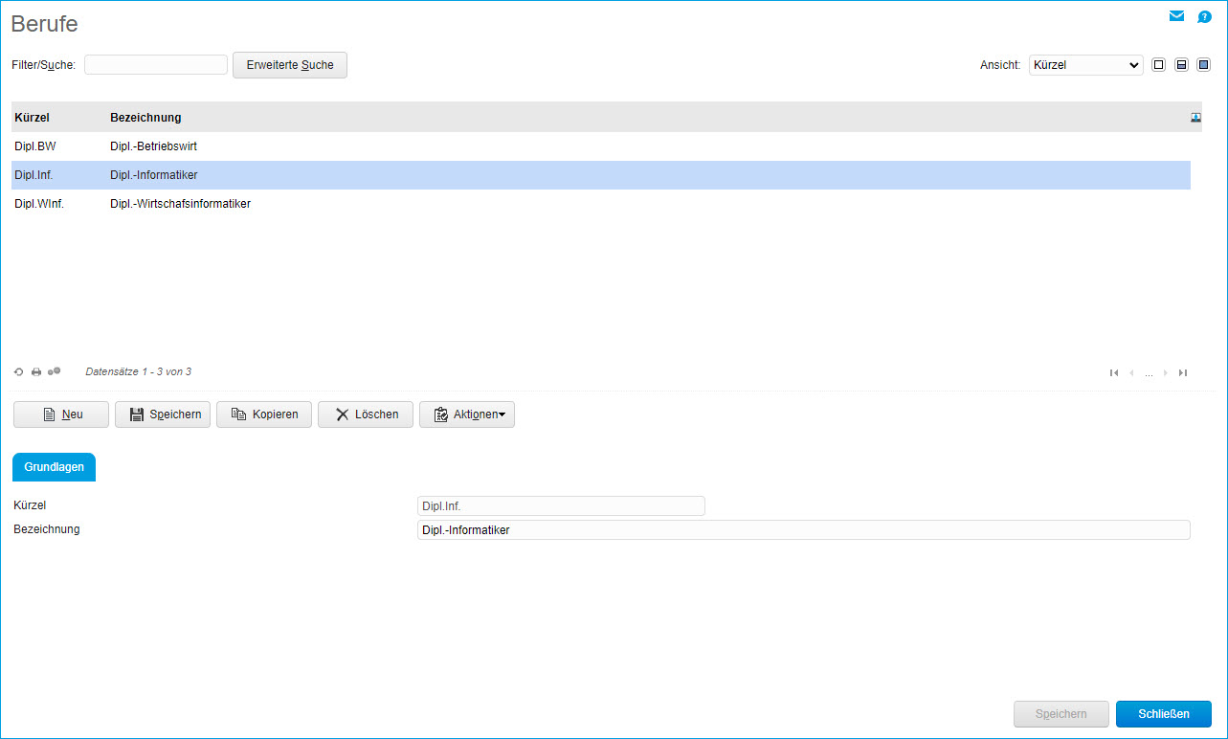This screenshot has height=739, width=1228.
Task: Click the Datensätze 1 - 3 von 3 text
Action: 139,371
